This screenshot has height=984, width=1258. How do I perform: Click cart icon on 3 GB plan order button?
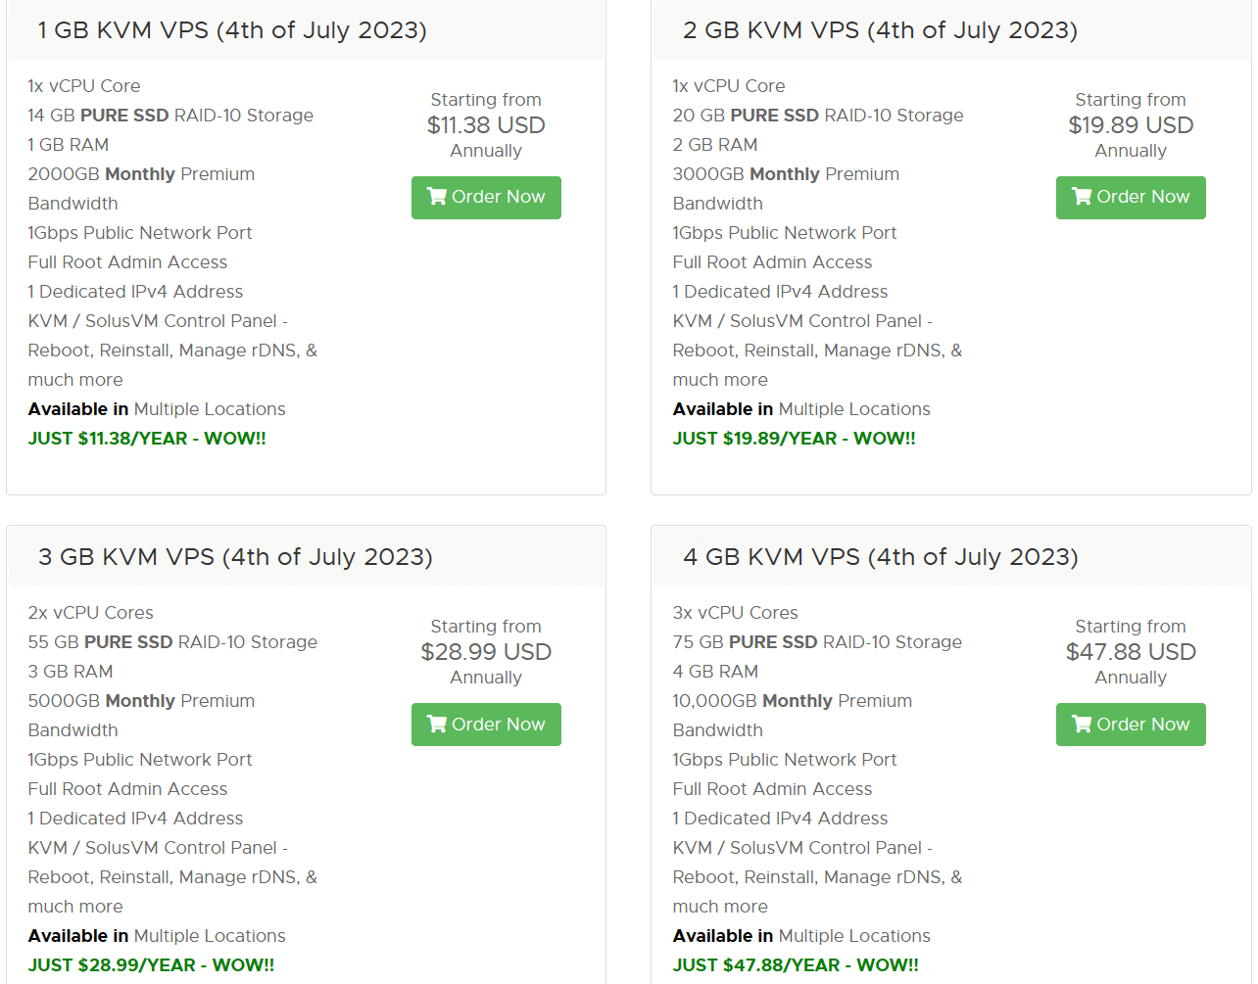tap(437, 724)
